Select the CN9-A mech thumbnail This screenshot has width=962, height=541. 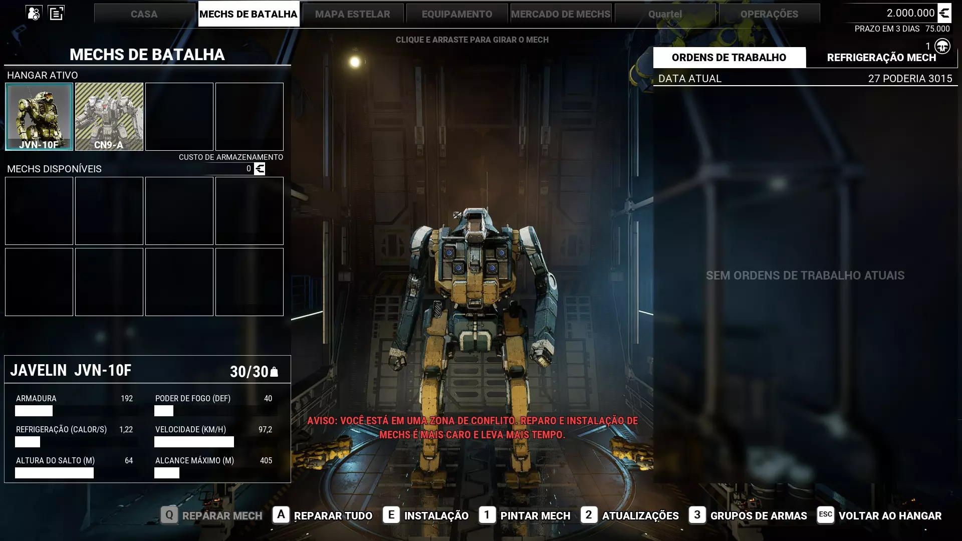(109, 117)
